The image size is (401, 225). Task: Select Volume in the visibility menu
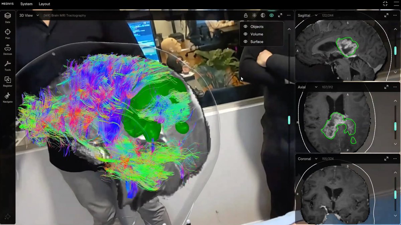[257, 34]
